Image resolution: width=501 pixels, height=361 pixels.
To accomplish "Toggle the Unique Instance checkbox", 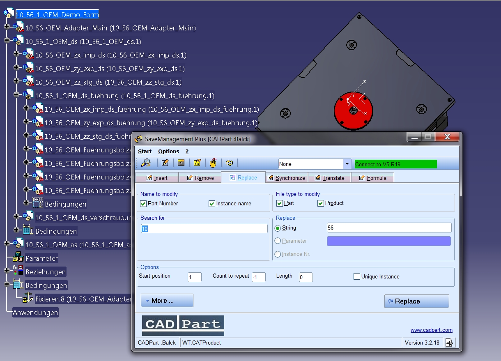I will pyautogui.click(x=357, y=276).
